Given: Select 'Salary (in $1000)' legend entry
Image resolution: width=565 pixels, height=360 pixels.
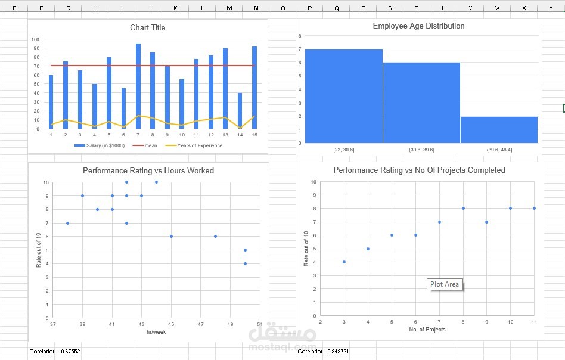Looking at the screenshot, I should click(x=100, y=145).
